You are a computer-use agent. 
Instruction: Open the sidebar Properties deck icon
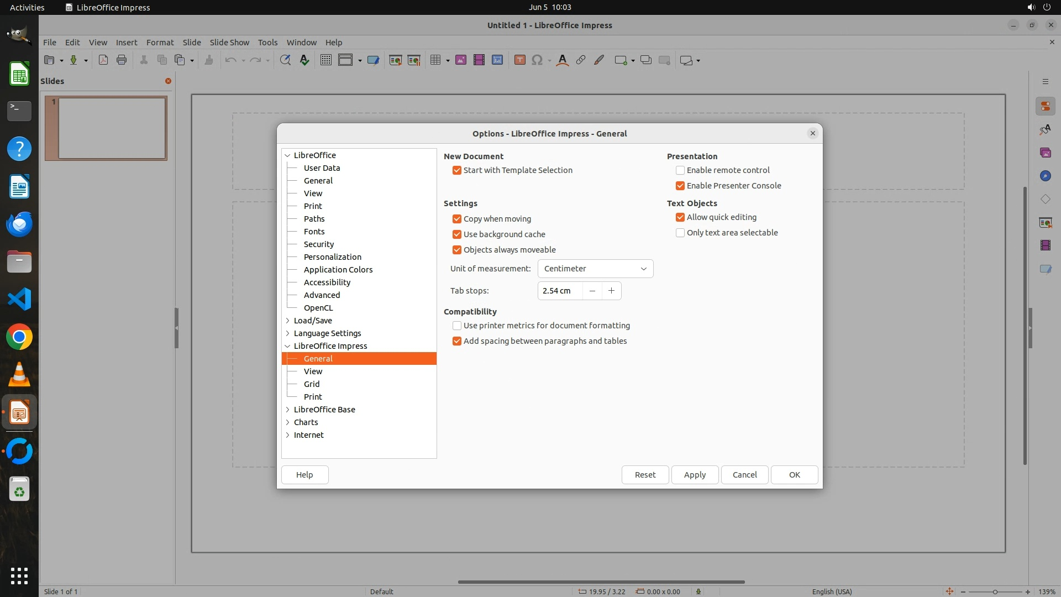pyautogui.click(x=1045, y=106)
